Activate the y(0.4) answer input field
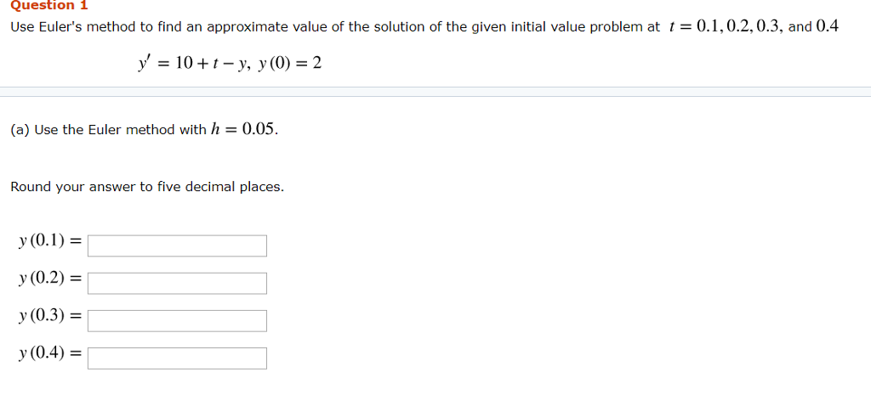The width and height of the screenshot is (871, 395). [177, 358]
